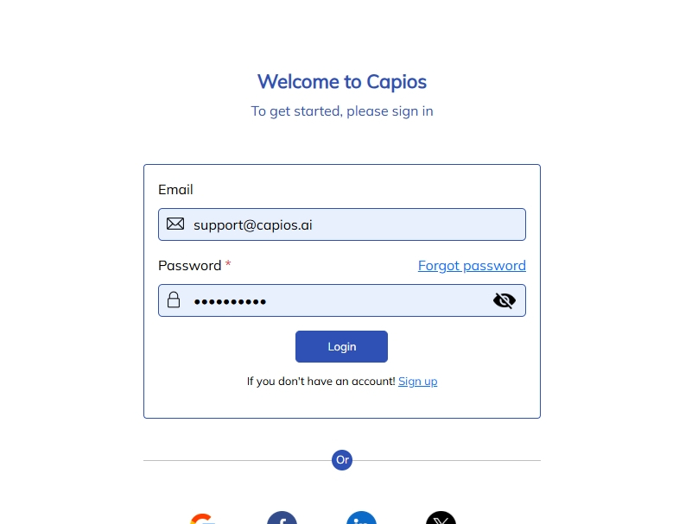Image resolution: width=679 pixels, height=524 pixels.
Task: Sign in with the X (Twitter) icon
Action: click(x=441, y=517)
